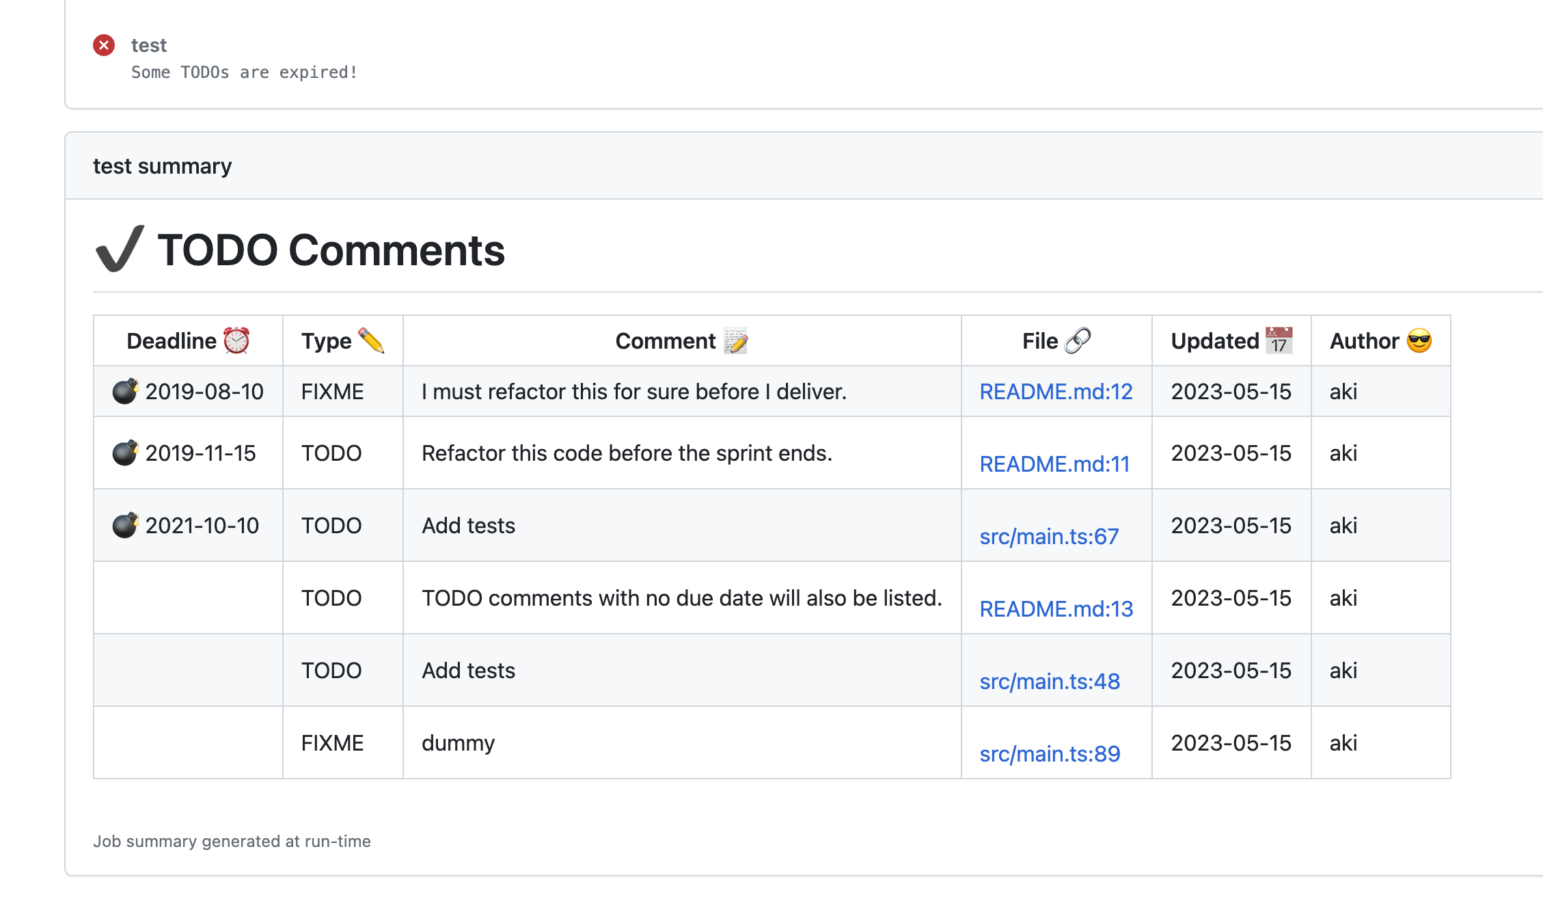Open README.md:13 from the no-due-date row

click(1055, 608)
